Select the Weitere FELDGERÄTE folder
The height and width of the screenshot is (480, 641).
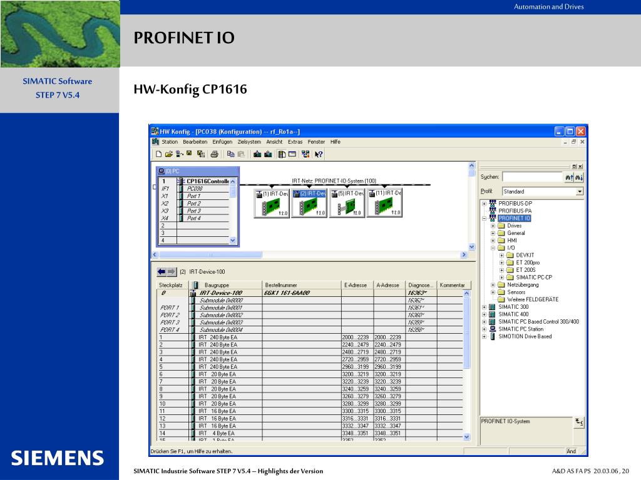(528, 299)
